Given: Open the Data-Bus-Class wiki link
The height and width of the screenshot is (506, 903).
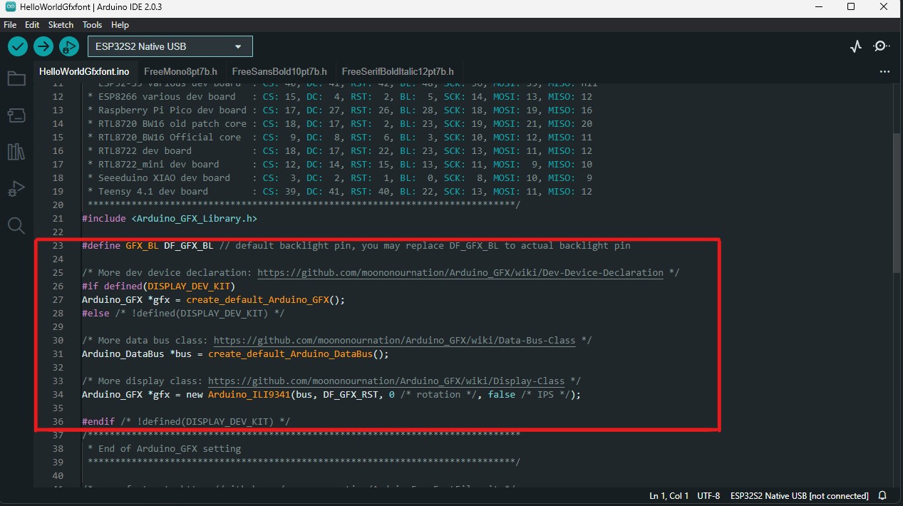Looking at the screenshot, I should [394, 341].
